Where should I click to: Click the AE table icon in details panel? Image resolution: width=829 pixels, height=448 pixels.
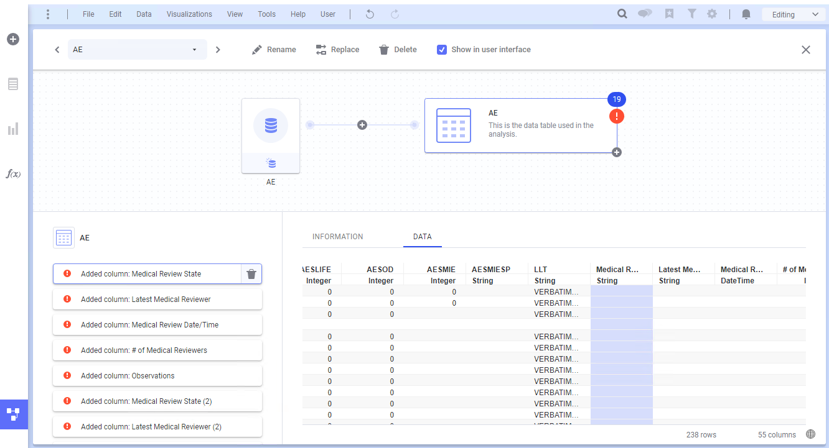pos(63,237)
